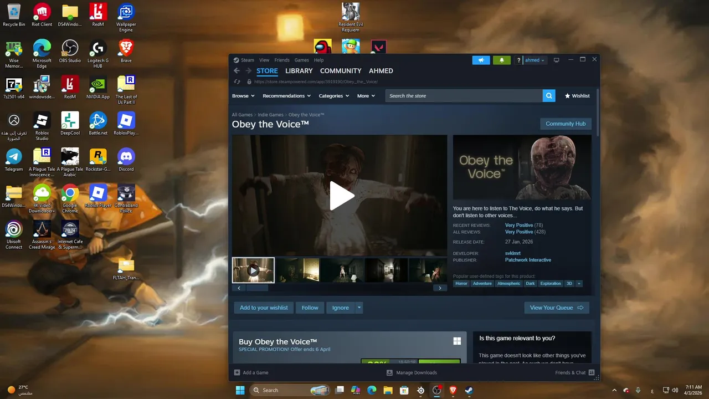This screenshot has width=709, height=399.
Task: Open Manage Downloads
Action: tap(412, 372)
